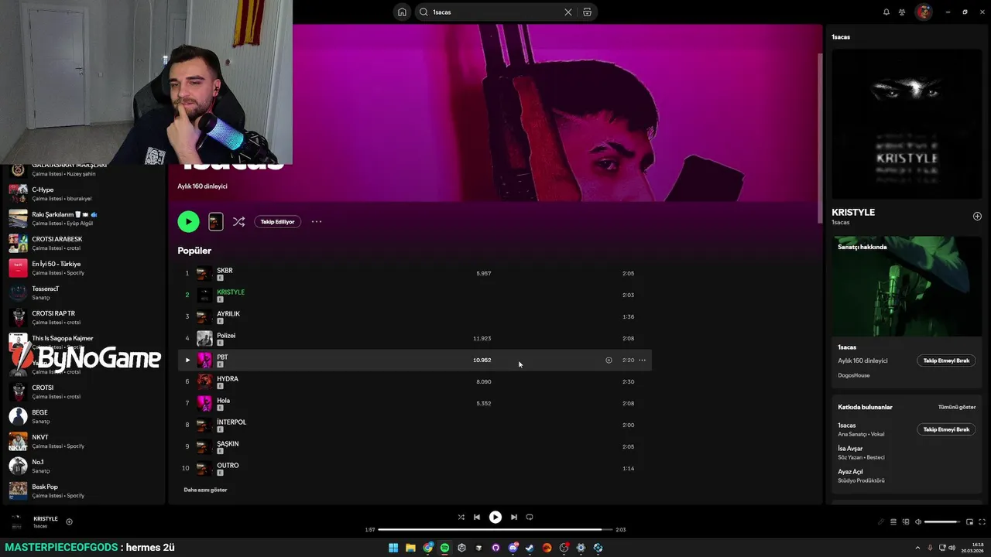Click the main view vertical scrollbar
The height and width of the screenshot is (557, 991).
(820, 139)
